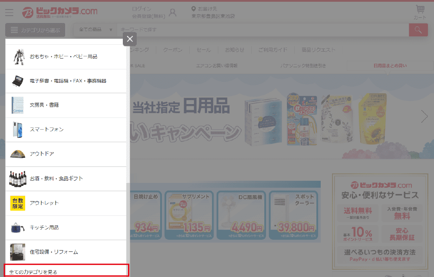The height and width of the screenshot is (277, 434).
Task: Click the electronic dictionary category icon
Action: [18, 81]
